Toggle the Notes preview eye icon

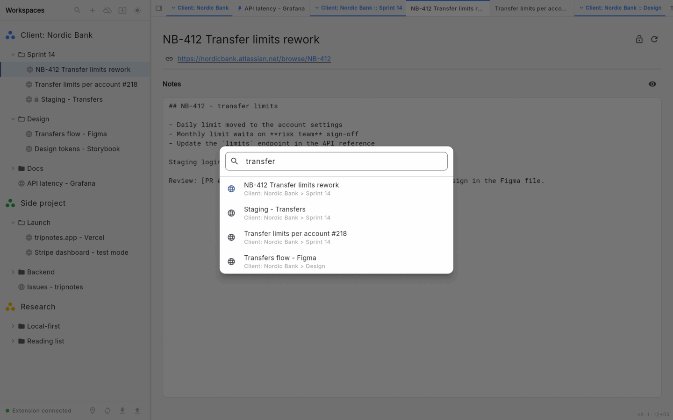coord(652,84)
